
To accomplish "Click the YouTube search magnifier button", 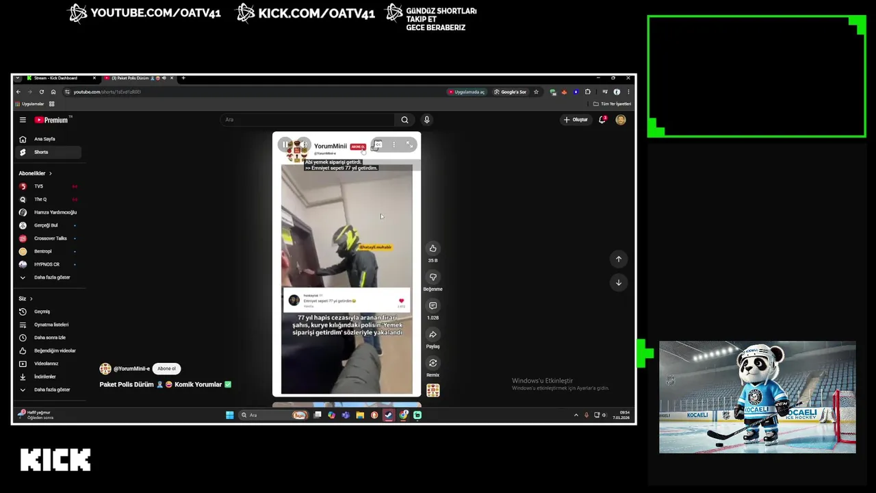I will pos(404,120).
